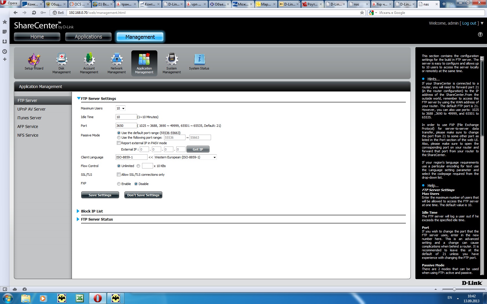Click the Port input field
This screenshot has width=487, height=304.
point(126,126)
